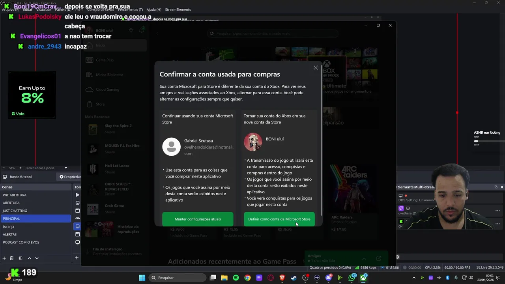The width and height of the screenshot is (505, 284).
Task: Show hidden system tray icons chevron
Action: click(414, 278)
